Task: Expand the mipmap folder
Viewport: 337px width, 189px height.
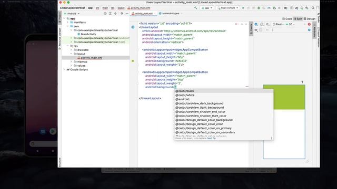Action: (71, 61)
